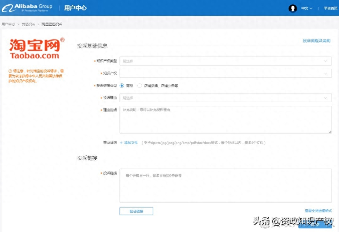Select the 店铺招牌、店铺公告等 radio option
This screenshot has width=339, height=232.
140,86
